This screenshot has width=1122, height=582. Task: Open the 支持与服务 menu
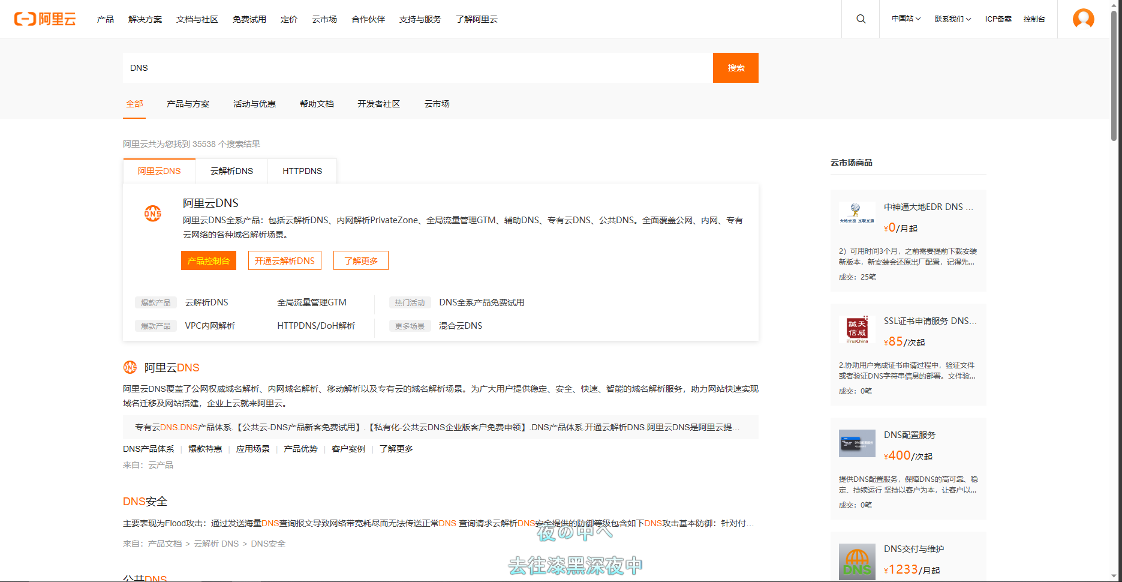[x=420, y=19]
